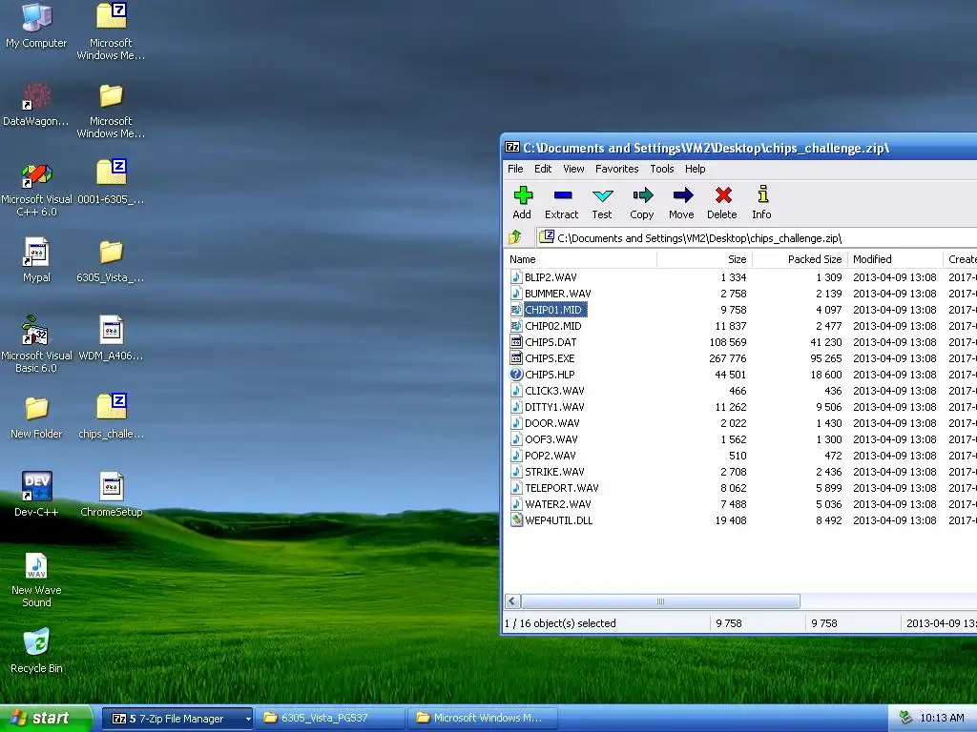Viewport: 977px width, 732px height.
Task: Click the Extract toolbar button
Action: coord(561,202)
